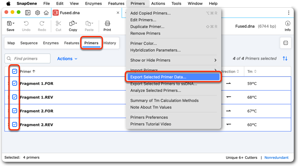Uncheck Fragment 2.REV checkbox
The height and width of the screenshot is (166, 298).
[x=15, y=125]
